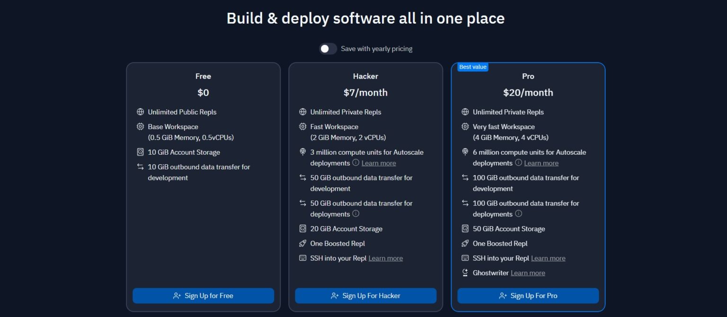Click globe icon beside Unlimited Public Repls
727x317 pixels.
click(140, 112)
